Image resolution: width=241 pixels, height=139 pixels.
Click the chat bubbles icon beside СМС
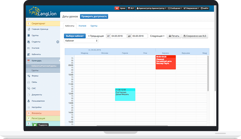click(x=29, y=88)
